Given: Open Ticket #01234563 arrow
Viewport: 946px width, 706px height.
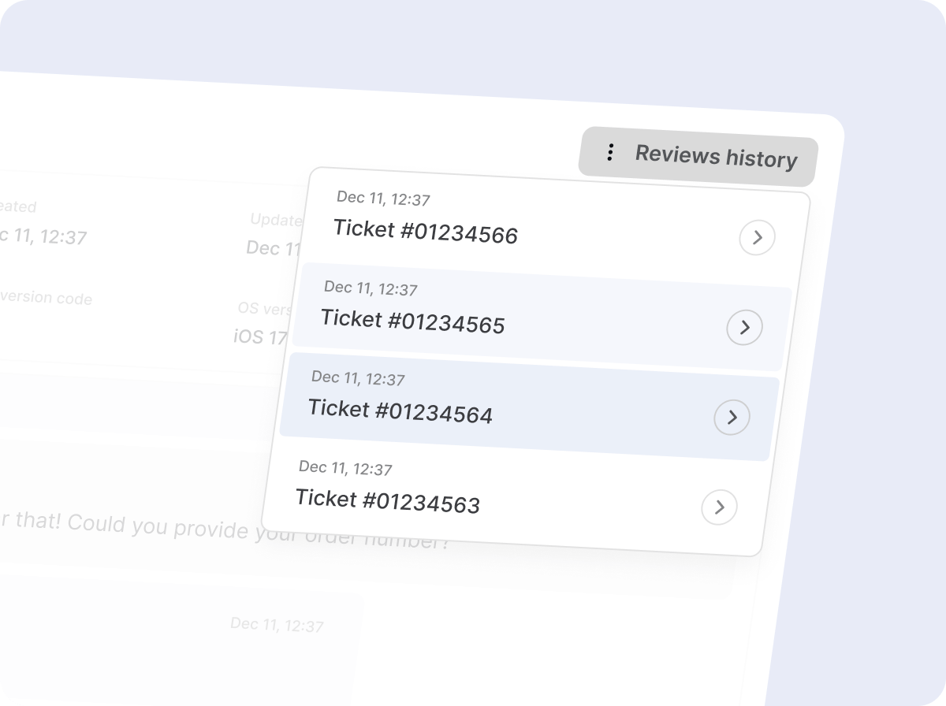Looking at the screenshot, I should (719, 507).
